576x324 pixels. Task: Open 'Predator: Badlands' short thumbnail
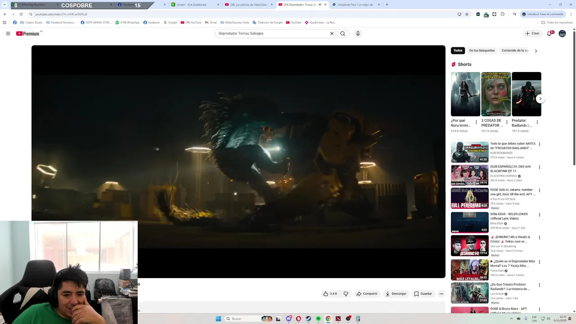pyautogui.click(x=526, y=94)
